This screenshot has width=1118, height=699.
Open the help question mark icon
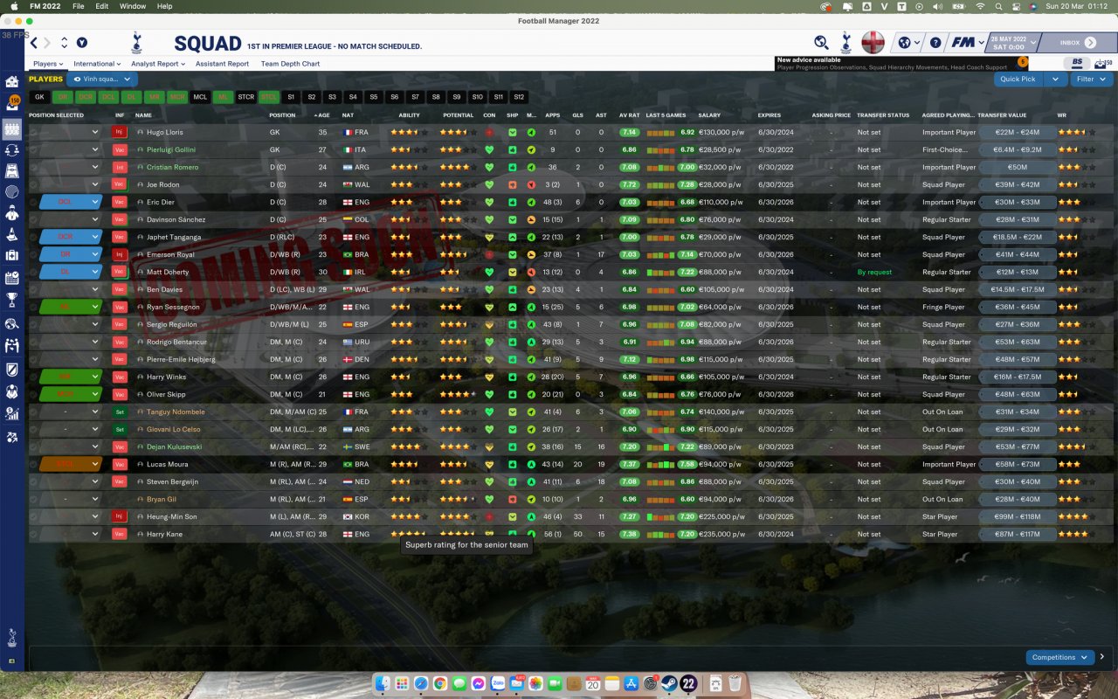pyautogui.click(x=935, y=42)
